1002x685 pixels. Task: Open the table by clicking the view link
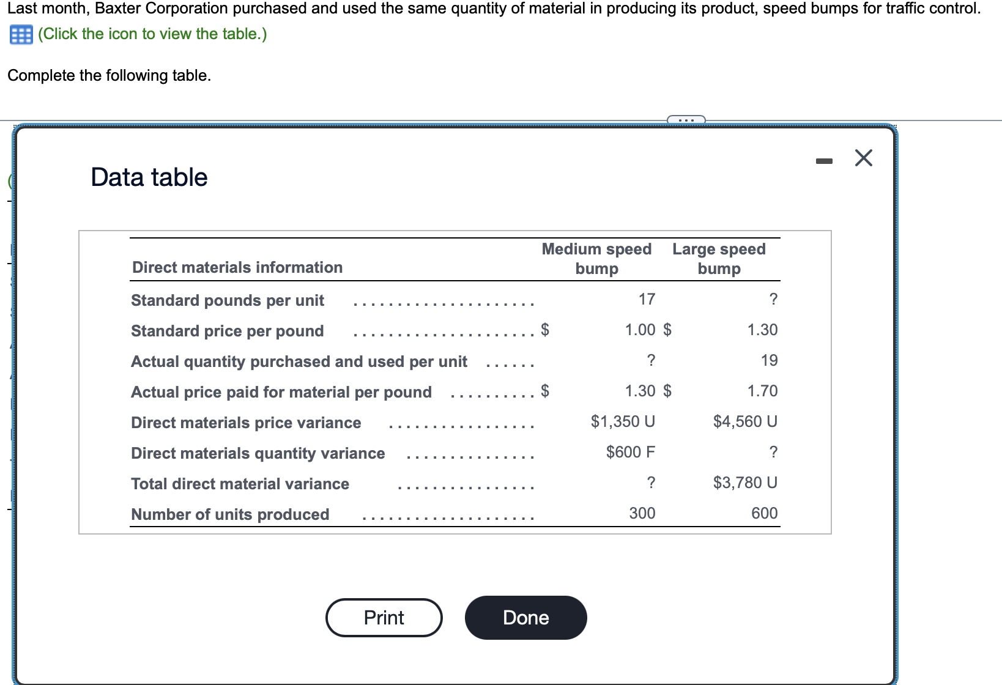click(x=152, y=34)
